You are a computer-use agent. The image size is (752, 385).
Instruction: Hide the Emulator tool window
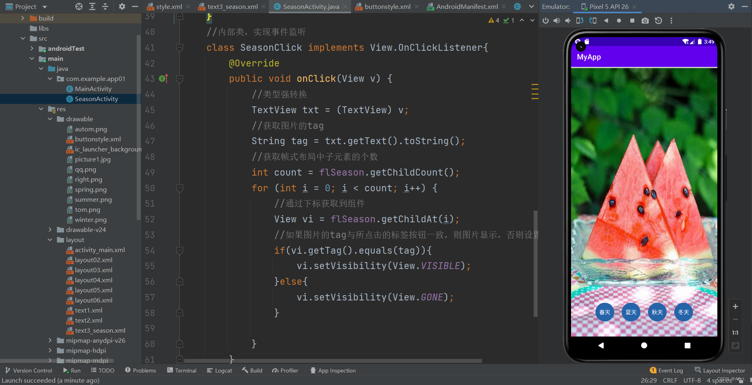(745, 6)
